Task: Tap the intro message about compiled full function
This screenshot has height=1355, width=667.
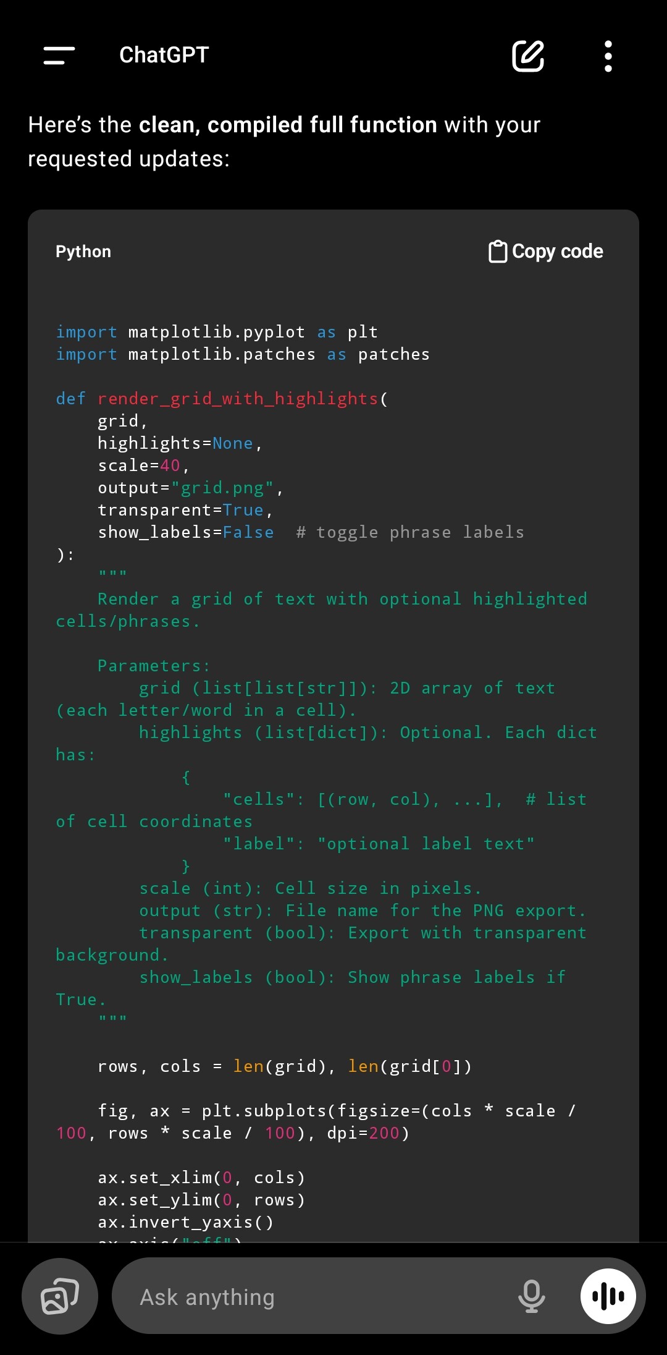Action: pyautogui.click(x=284, y=142)
